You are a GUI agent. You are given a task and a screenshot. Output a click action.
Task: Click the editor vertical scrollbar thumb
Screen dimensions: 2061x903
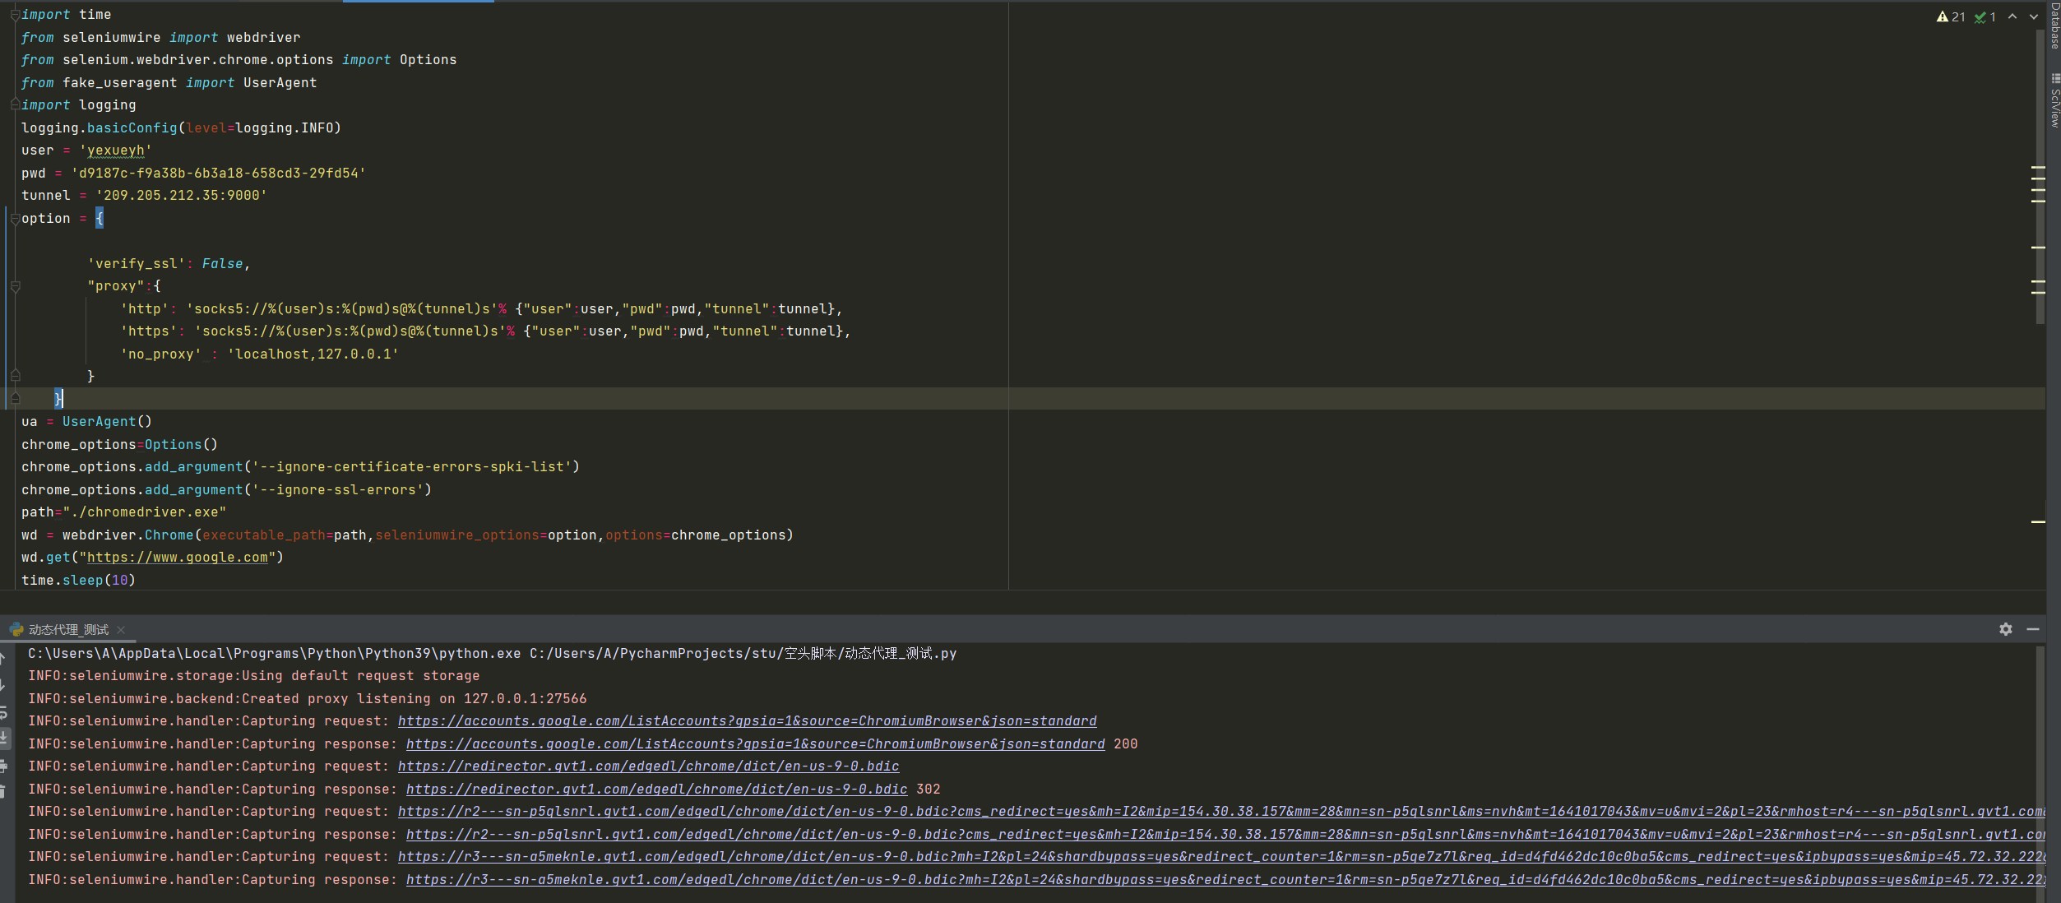tap(2040, 177)
